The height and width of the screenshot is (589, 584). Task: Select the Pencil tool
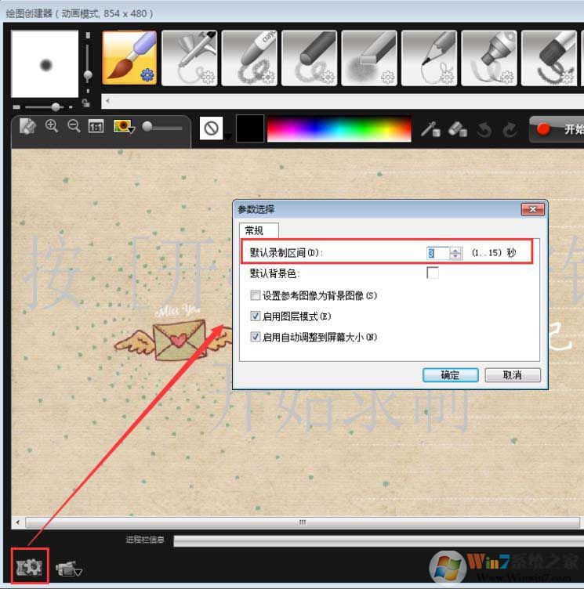pyautogui.click(x=429, y=58)
